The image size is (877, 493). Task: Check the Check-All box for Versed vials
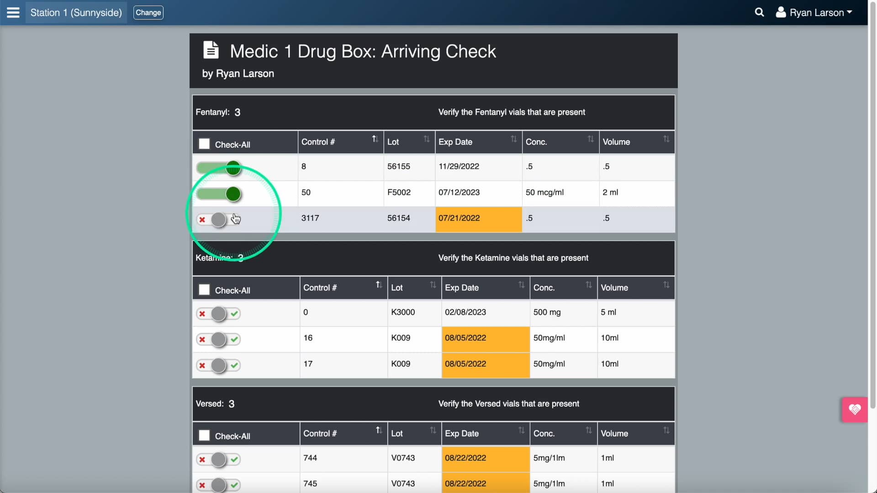204,435
